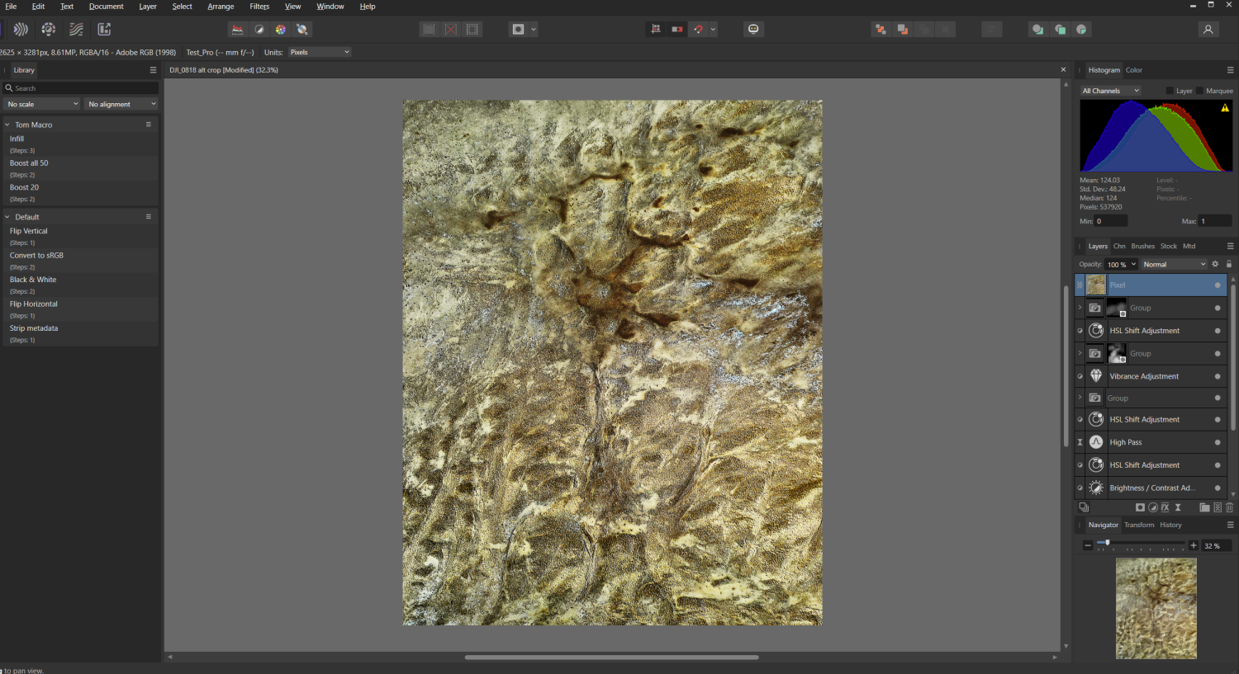Viewport: 1239px width, 674px height.
Task: Apply Auto Levels from the toolbar
Action: (238, 30)
